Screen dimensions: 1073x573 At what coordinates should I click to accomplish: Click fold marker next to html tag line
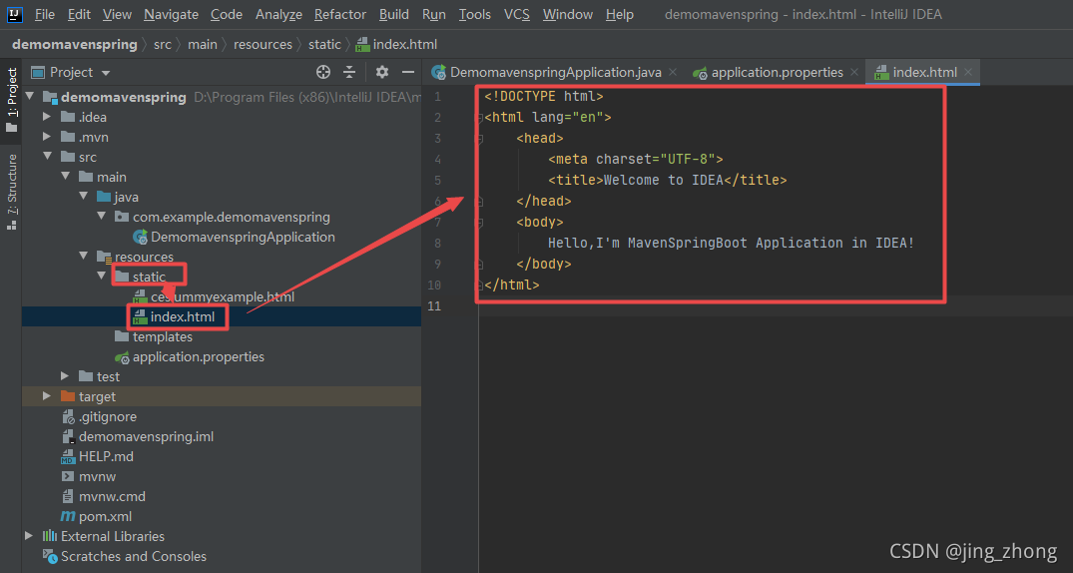coord(480,118)
